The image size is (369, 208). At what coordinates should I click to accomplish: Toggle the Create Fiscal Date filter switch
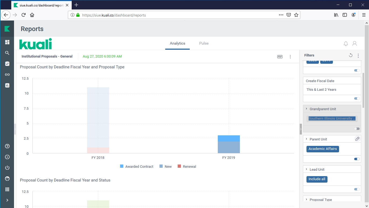(357, 99)
